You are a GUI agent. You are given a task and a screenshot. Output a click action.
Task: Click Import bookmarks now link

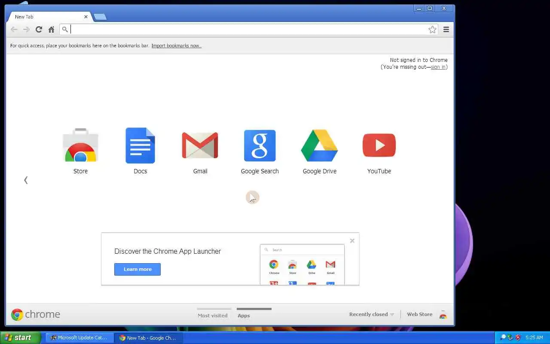[x=176, y=46]
